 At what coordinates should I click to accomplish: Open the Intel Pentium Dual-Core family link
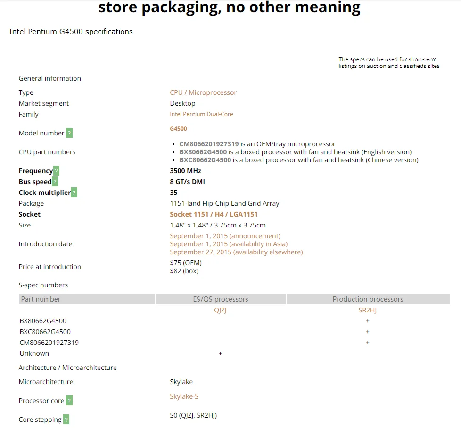pyautogui.click(x=201, y=114)
